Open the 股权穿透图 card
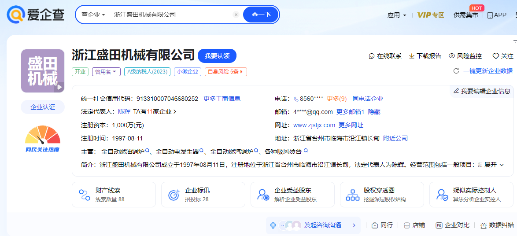Image resolution: width=517 pixels, height=236 pixels. [x=382, y=195]
